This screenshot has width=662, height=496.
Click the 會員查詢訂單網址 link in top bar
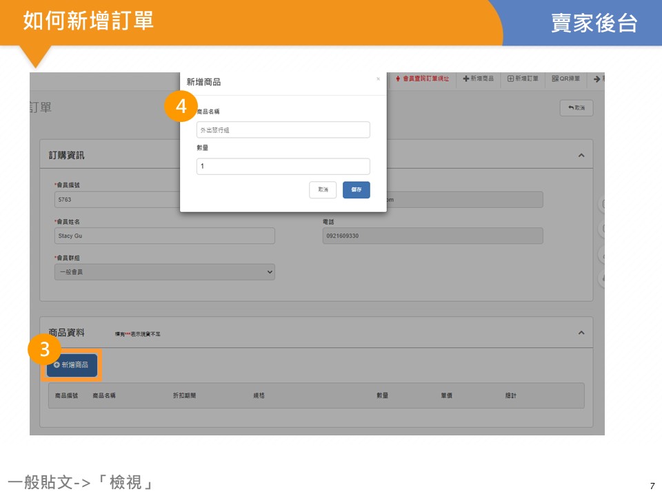pyautogui.click(x=423, y=79)
